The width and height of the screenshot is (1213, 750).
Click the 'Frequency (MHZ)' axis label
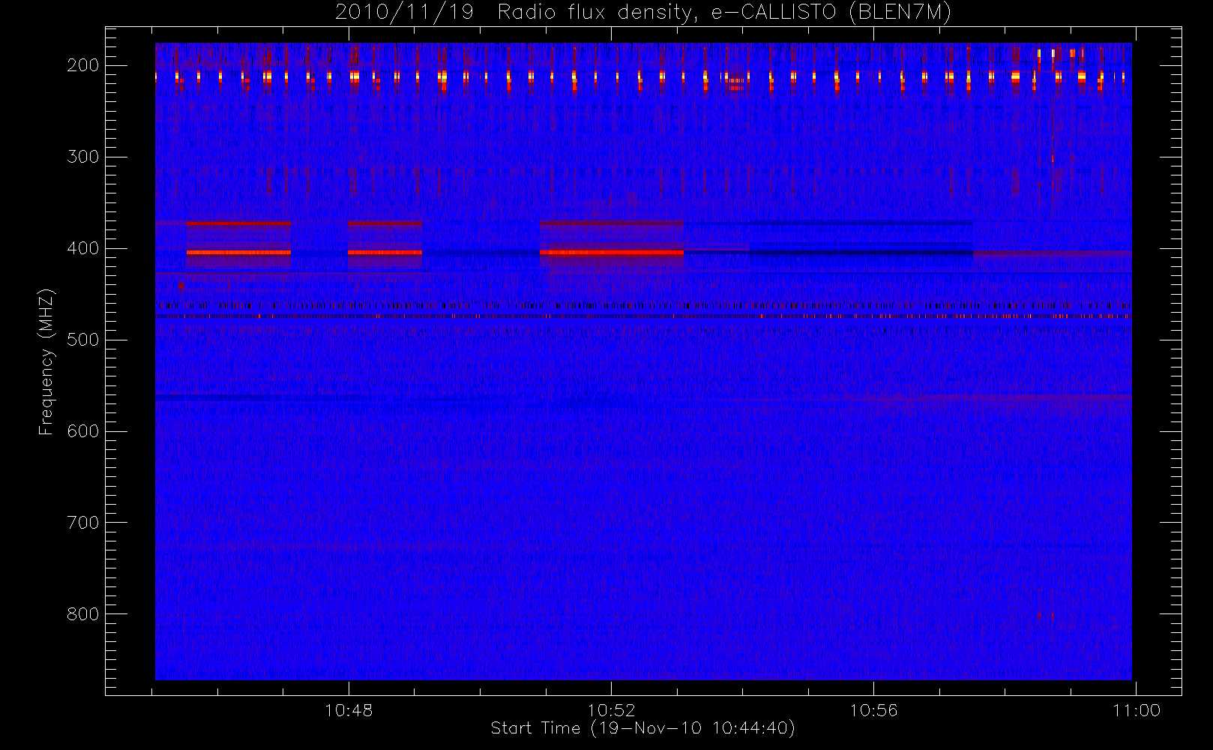(x=46, y=362)
